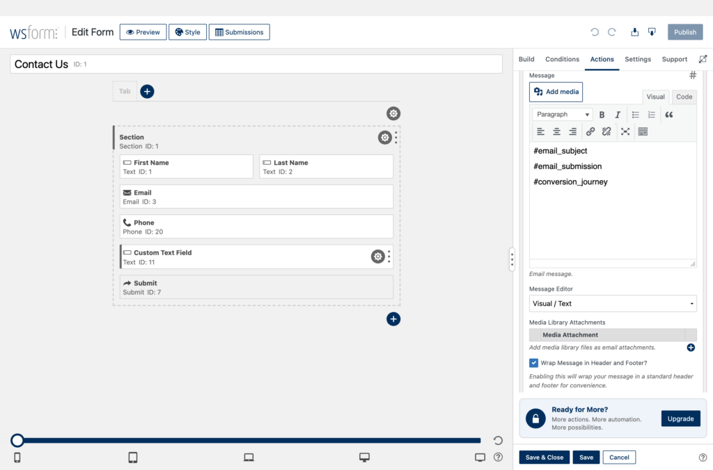713x470 pixels.
Task: Select the large widescreen breakpoint icon
Action: (x=480, y=457)
